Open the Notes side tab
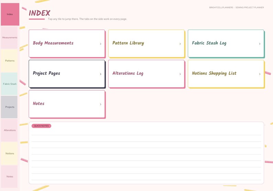273x191 pixels. tap(9, 177)
